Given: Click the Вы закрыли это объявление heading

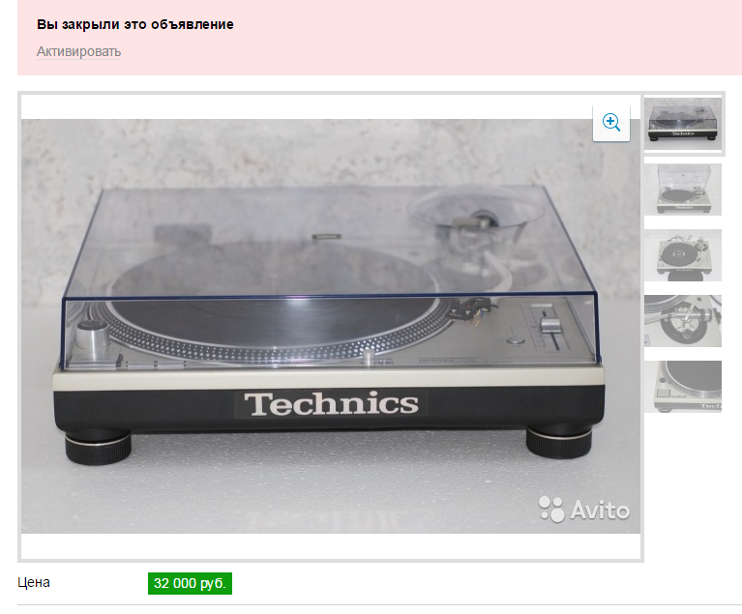Looking at the screenshot, I should tap(135, 24).
